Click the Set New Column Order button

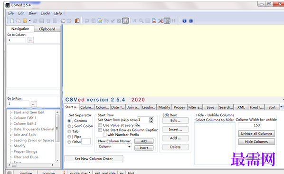coord(94,159)
